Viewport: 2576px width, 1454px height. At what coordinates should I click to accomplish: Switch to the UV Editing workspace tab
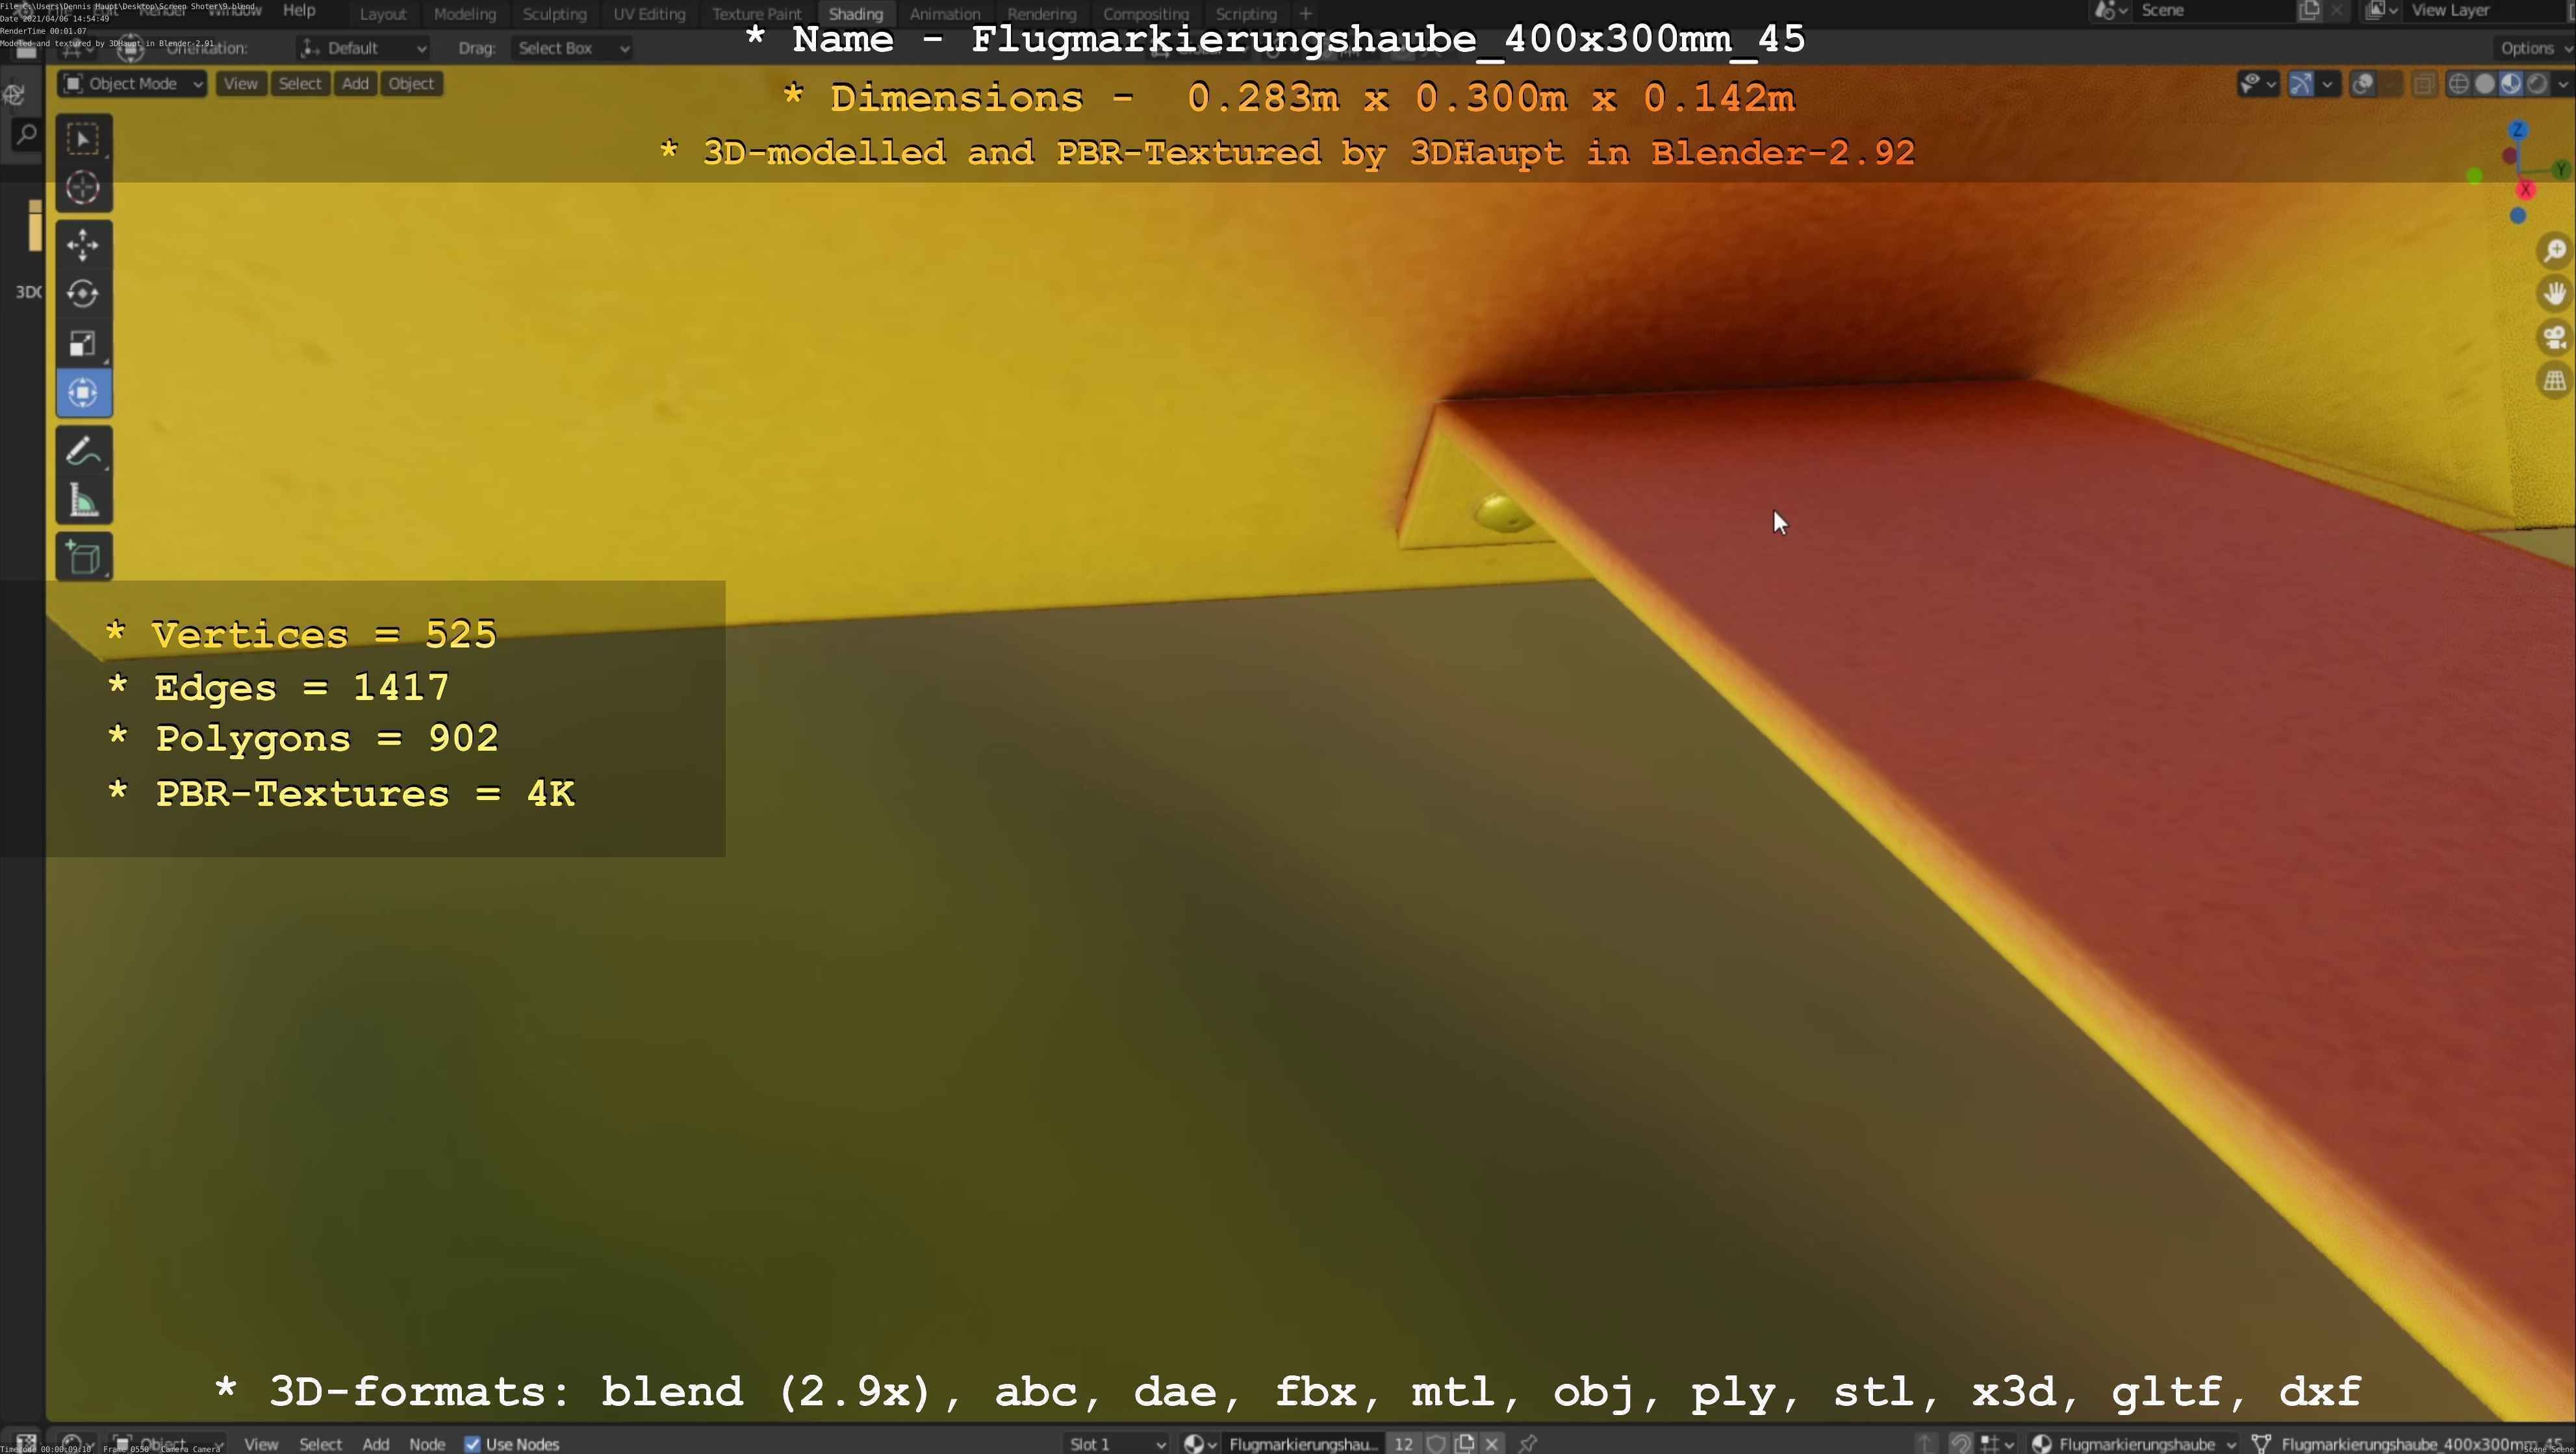[649, 14]
